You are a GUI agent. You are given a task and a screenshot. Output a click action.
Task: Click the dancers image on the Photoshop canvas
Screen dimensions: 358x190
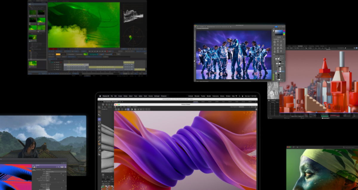(234, 54)
